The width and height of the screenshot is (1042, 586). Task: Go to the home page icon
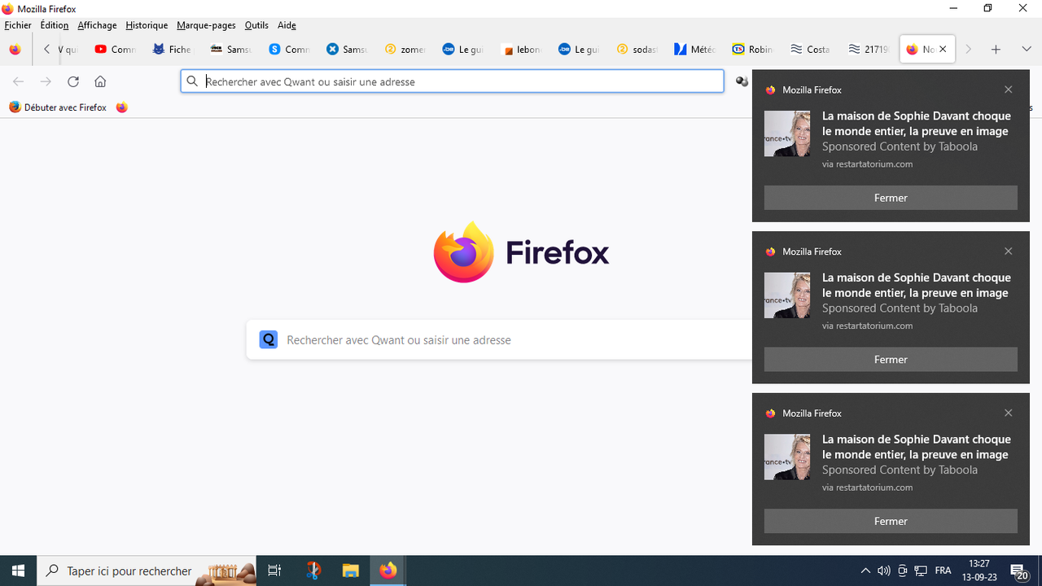(100, 81)
